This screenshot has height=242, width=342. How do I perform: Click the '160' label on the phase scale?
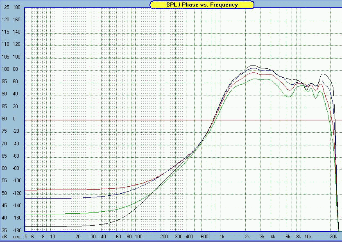pos(16,20)
